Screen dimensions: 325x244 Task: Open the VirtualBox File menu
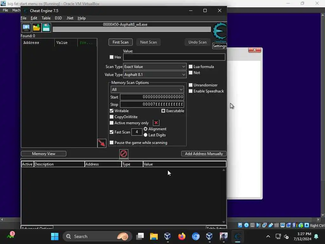coord(5,10)
